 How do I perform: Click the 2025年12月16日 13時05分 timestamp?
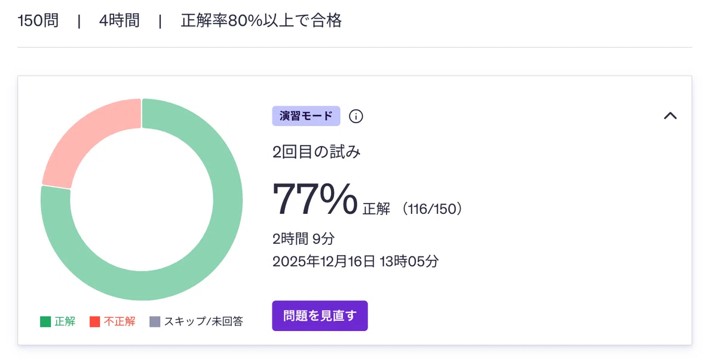[x=356, y=261]
